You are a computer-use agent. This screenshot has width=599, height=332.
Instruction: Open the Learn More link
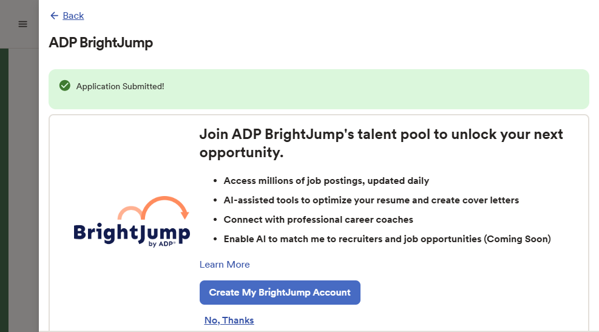point(225,265)
